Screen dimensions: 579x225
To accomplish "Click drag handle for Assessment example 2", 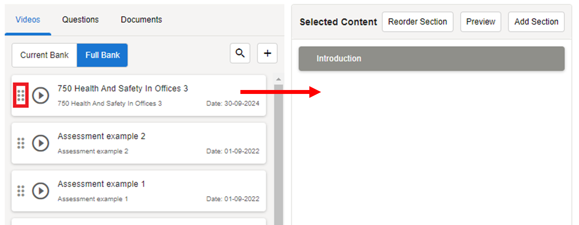I will pos(21,143).
